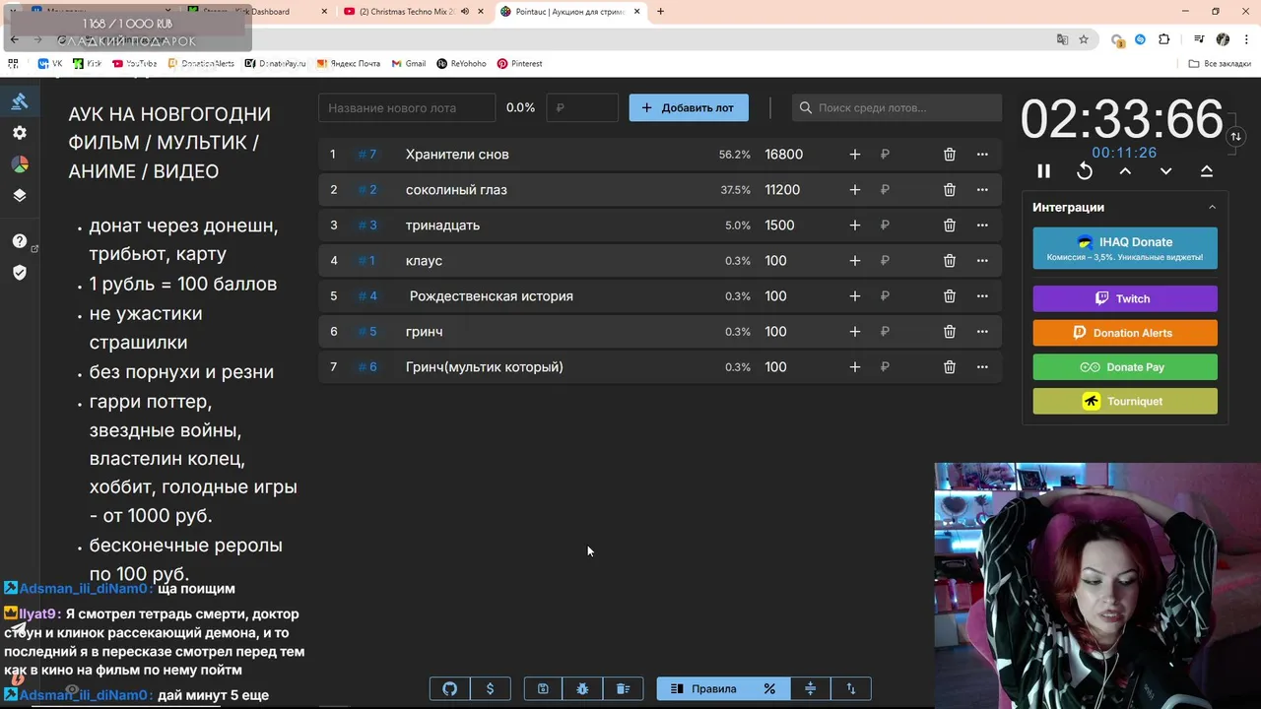Collapse the Интеграции panel
1261x709 pixels.
tap(1212, 208)
